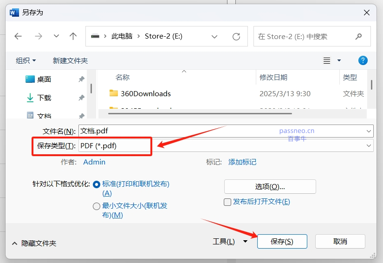Select Store-2 (E:) in address path
This screenshot has width=383, height=263.
tap(163, 36)
